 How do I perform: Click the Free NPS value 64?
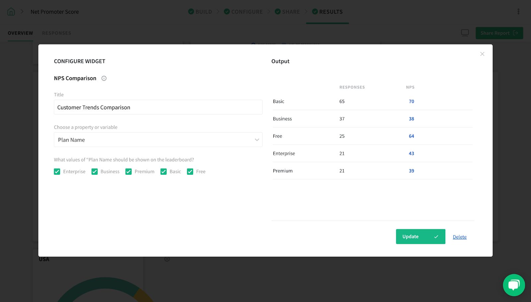click(x=412, y=136)
